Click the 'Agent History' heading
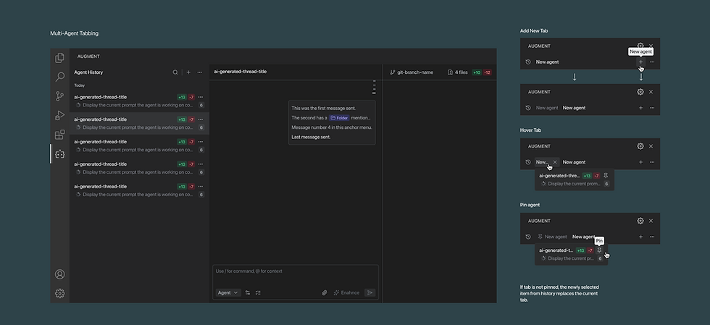 click(88, 72)
